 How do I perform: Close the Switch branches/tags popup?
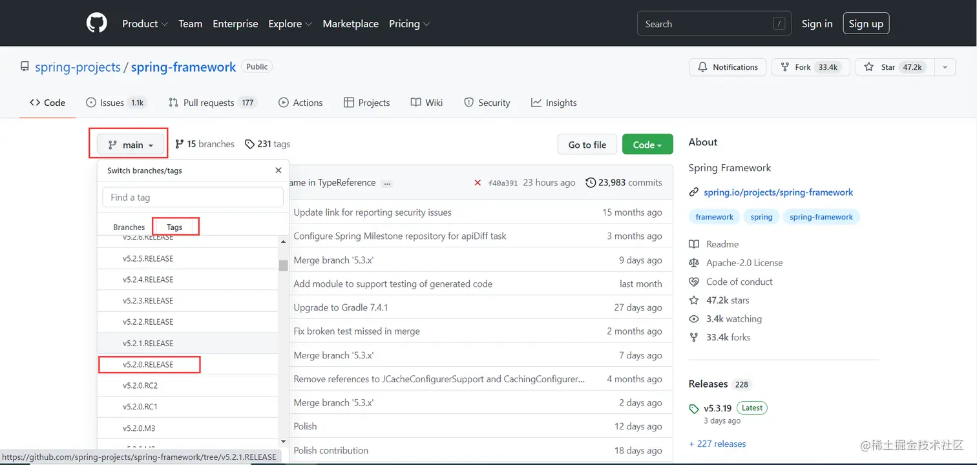(278, 170)
